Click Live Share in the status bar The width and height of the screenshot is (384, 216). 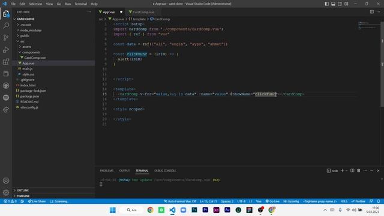[37, 201]
